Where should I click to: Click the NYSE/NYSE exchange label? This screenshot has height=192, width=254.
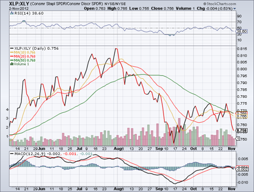pyautogui.click(x=115, y=4)
